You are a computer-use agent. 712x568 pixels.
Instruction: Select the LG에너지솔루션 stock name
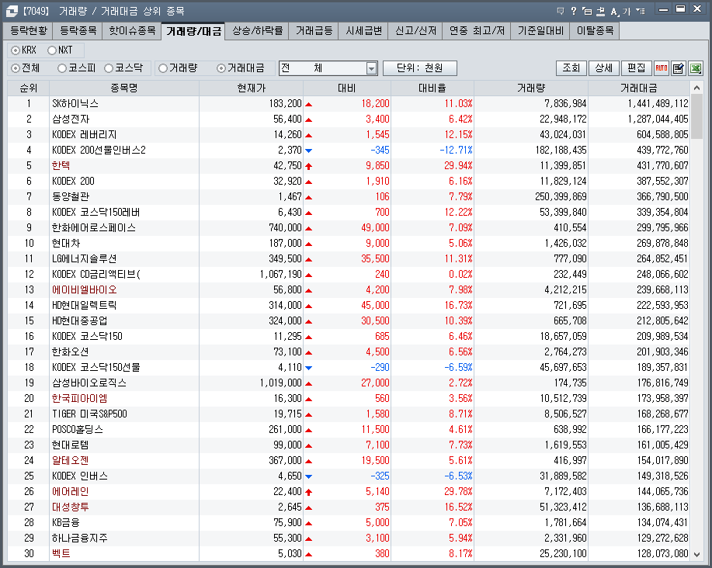pos(85,259)
